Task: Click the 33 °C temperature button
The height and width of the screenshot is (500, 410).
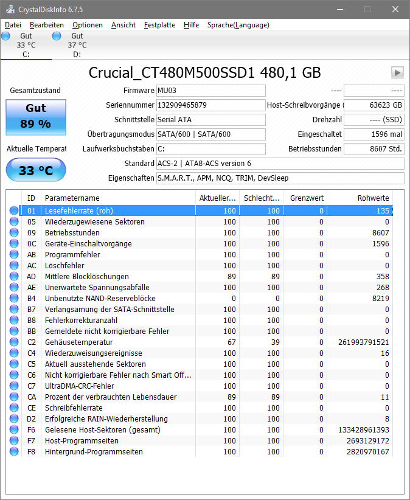Action: point(36,170)
